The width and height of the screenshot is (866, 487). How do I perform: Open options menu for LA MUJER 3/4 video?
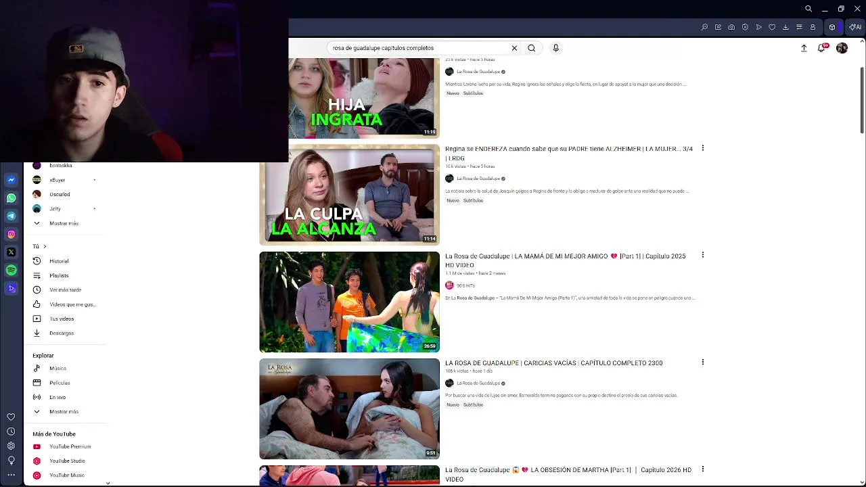(702, 148)
